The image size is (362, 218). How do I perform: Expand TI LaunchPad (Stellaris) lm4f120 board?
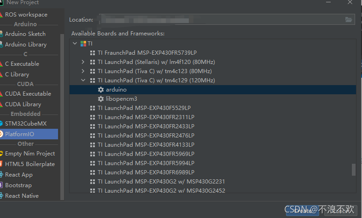point(83,62)
